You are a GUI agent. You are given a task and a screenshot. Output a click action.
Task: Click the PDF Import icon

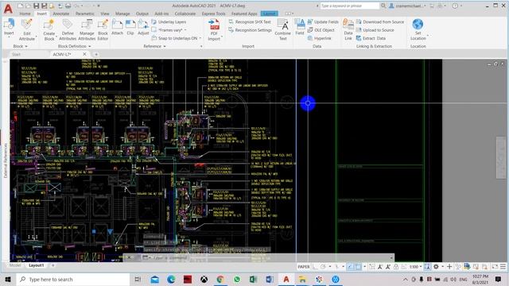coord(214,25)
